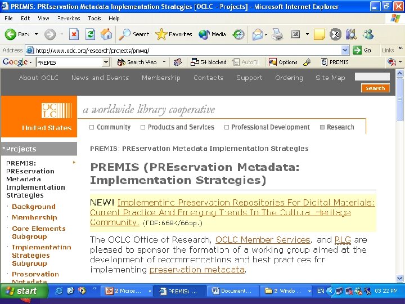The height and width of the screenshot is (304, 405).
Task: Open the About OCLC nav link
Action: [38, 78]
